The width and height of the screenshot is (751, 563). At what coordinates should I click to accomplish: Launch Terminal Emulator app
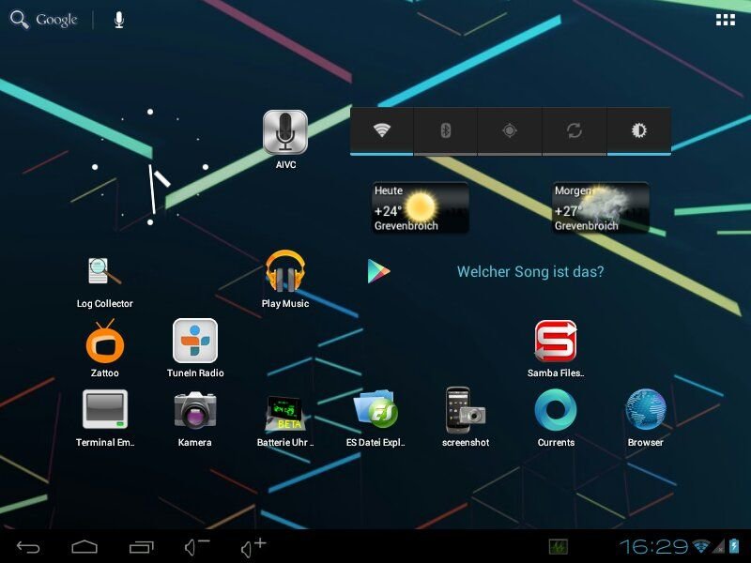[104, 411]
